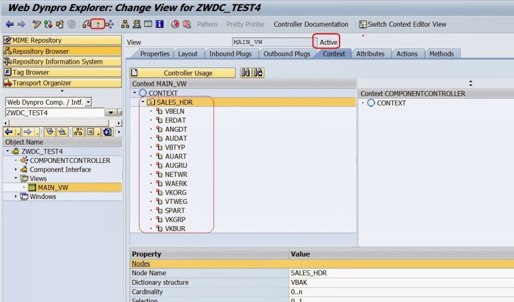Click the spiral Enhance icon
Image resolution: width=514 pixels, height=302 pixels.
click(72, 25)
